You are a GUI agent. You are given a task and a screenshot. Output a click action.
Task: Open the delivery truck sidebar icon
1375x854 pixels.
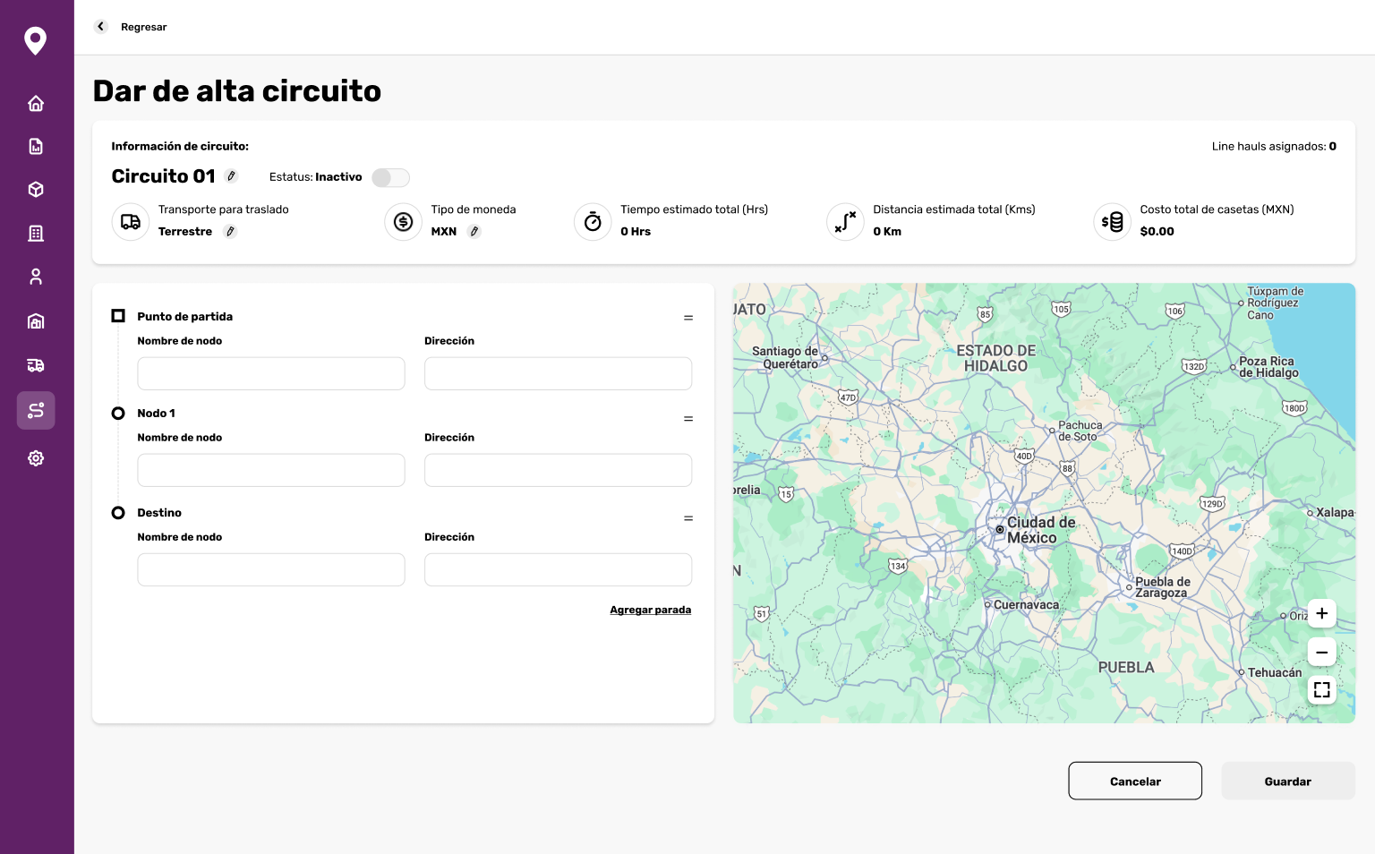(x=36, y=365)
